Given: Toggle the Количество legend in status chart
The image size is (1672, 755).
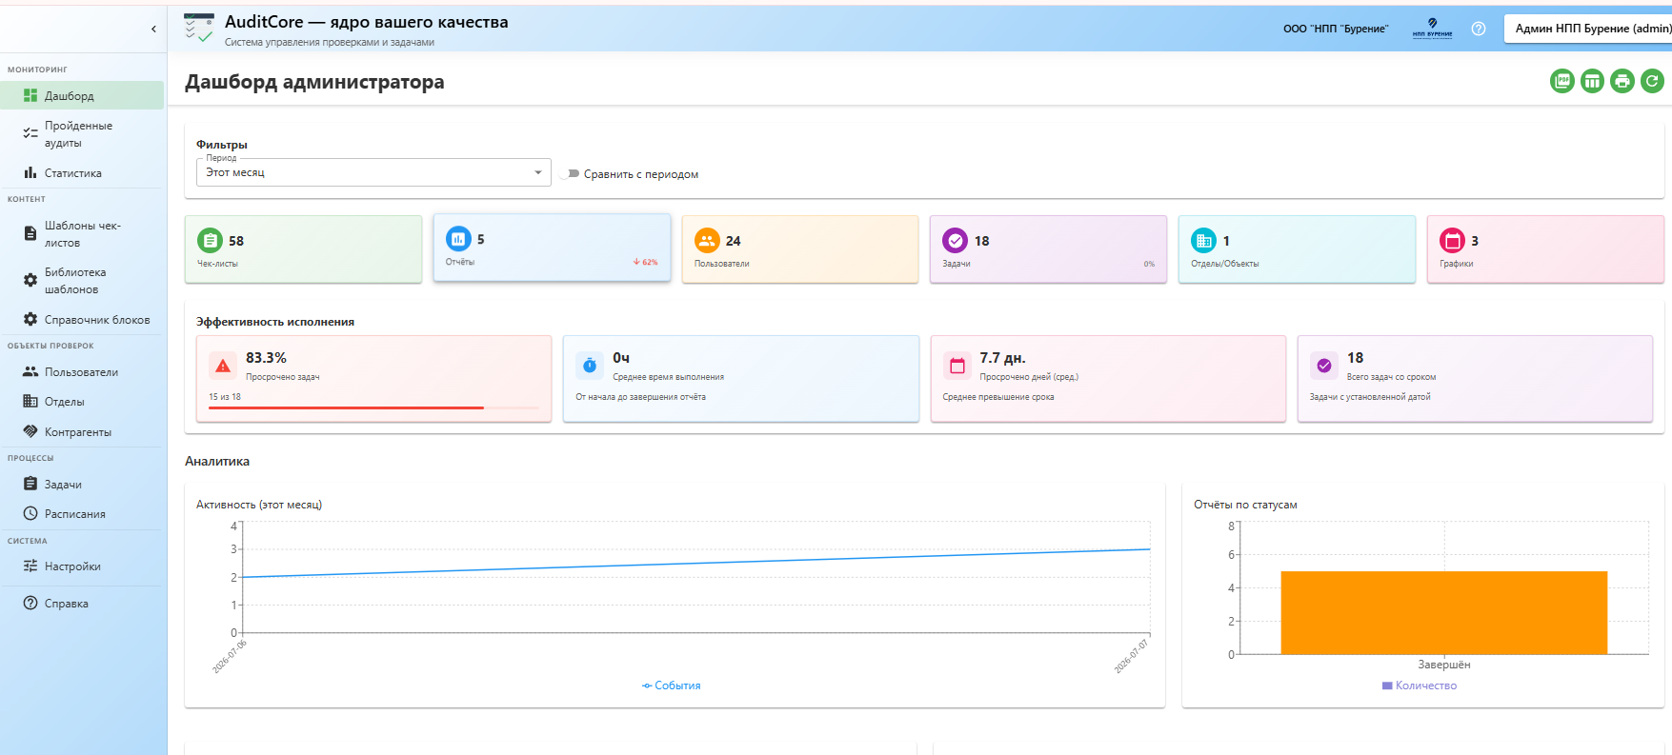Looking at the screenshot, I should (x=1420, y=685).
